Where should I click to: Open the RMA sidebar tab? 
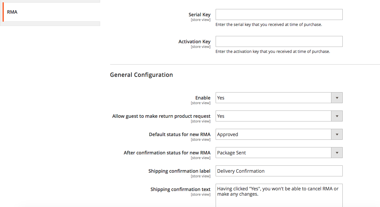[51, 12]
